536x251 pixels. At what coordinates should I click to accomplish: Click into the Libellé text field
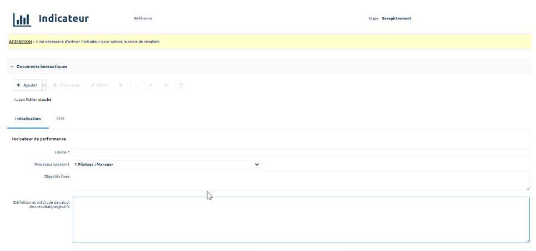coord(300,152)
